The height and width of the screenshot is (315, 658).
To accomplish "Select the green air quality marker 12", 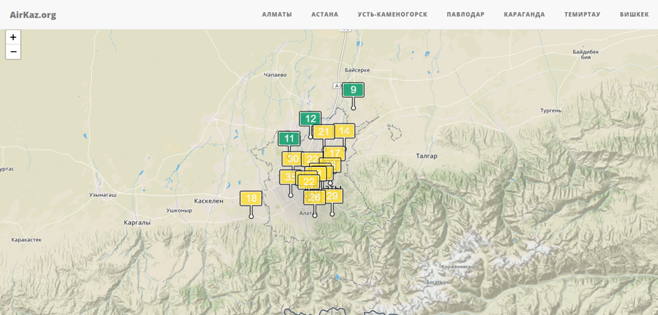I will tap(310, 119).
